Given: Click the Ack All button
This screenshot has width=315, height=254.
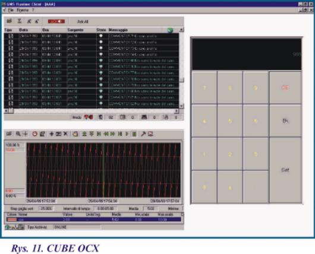Looking at the screenshot, I should point(83,21).
